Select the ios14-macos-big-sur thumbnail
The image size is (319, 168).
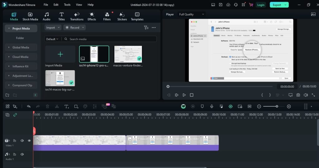(60, 78)
